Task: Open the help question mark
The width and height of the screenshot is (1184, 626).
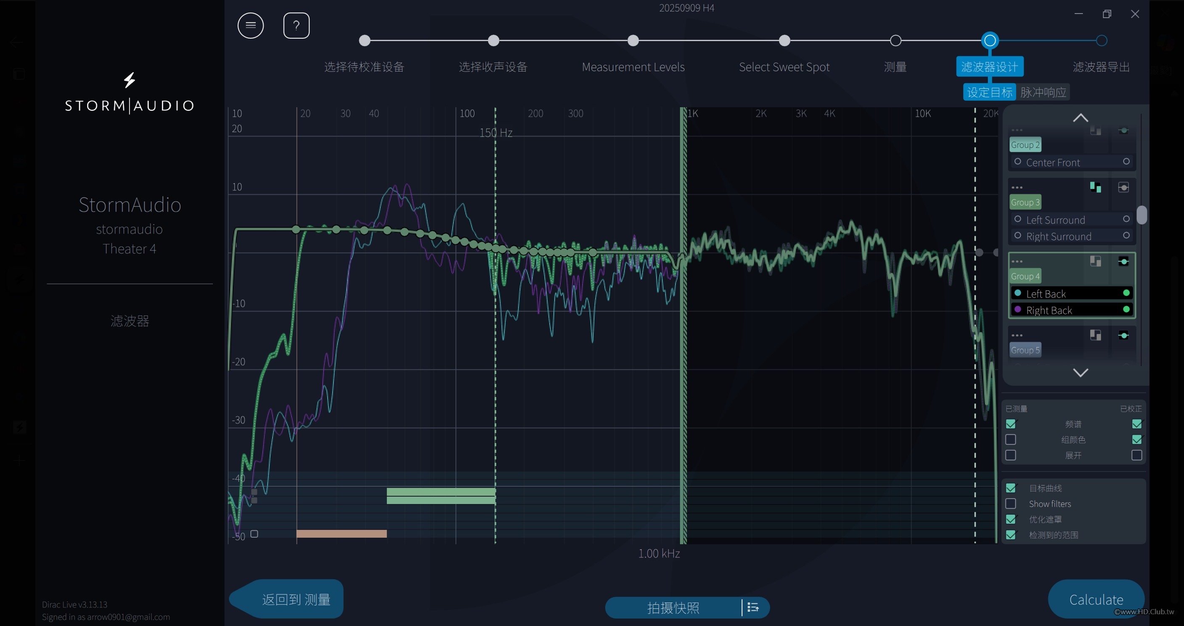Action: 296,25
